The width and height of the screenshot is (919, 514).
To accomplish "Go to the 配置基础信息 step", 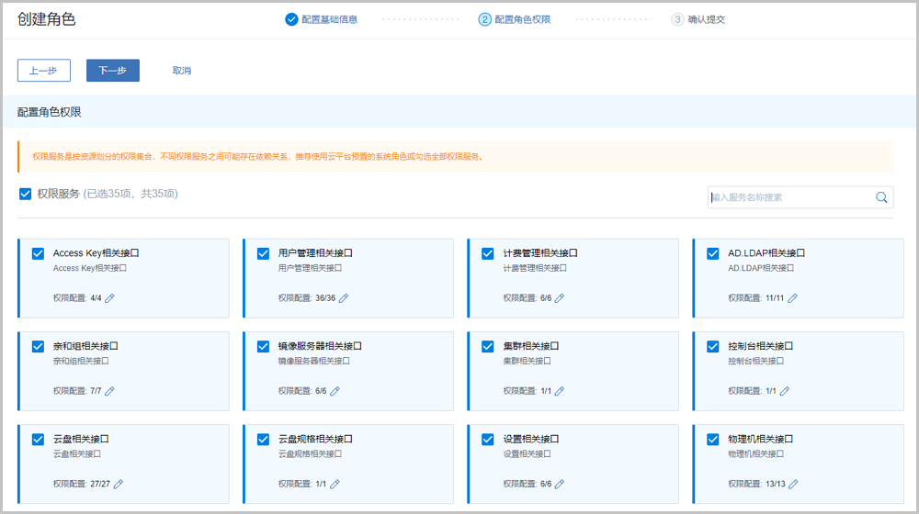I will [x=322, y=19].
